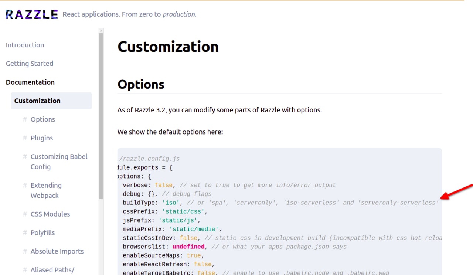Go to Customizing Babel Config section
This screenshot has height=275, width=473.
[59, 162]
